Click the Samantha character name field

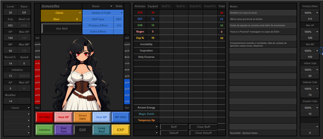click(x=62, y=6)
